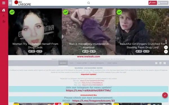Click the grey Register button

(163, 3)
